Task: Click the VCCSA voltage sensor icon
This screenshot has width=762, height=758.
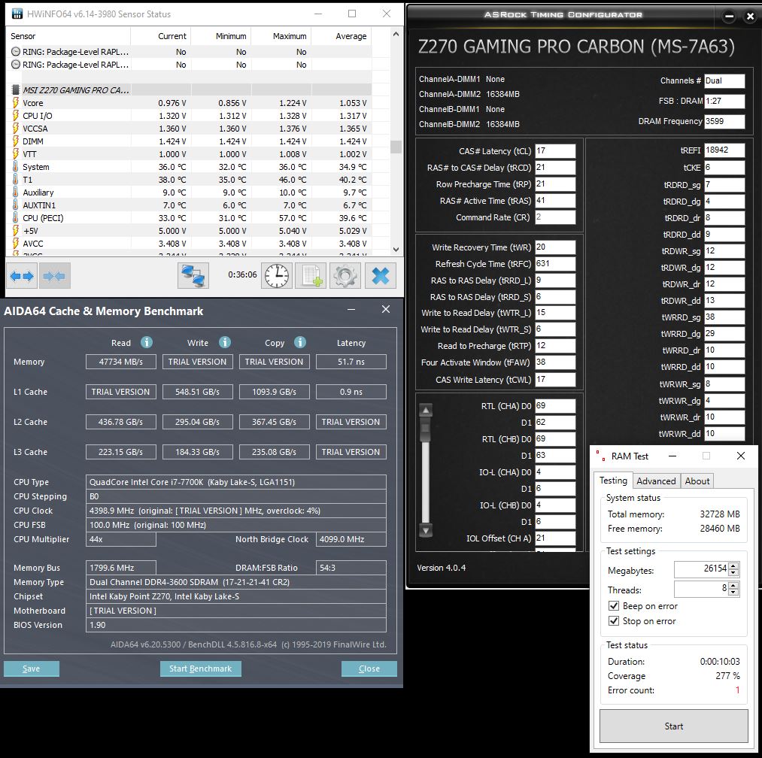Action: coord(16,129)
